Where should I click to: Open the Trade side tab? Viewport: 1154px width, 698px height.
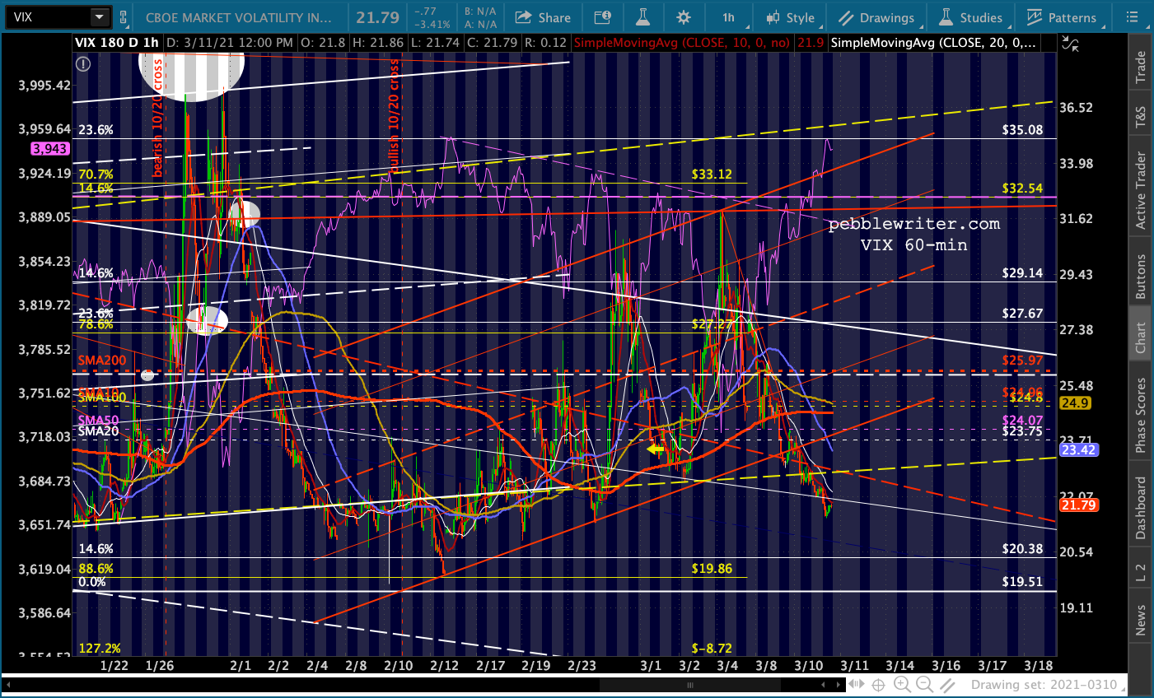click(1141, 67)
